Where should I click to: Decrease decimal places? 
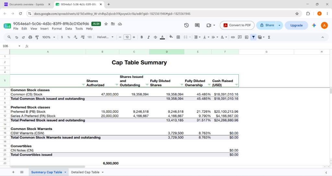coord(76,37)
